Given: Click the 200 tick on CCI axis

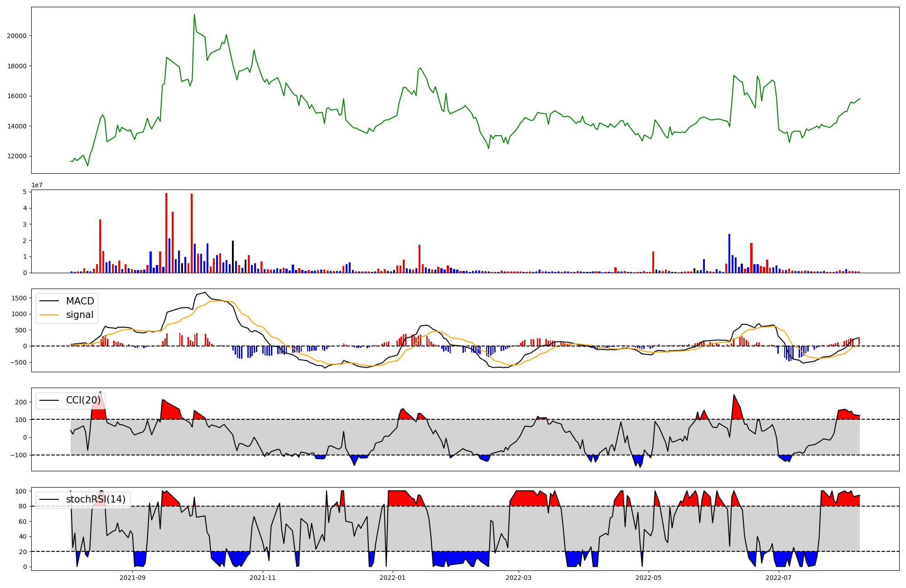Looking at the screenshot, I should point(21,402).
